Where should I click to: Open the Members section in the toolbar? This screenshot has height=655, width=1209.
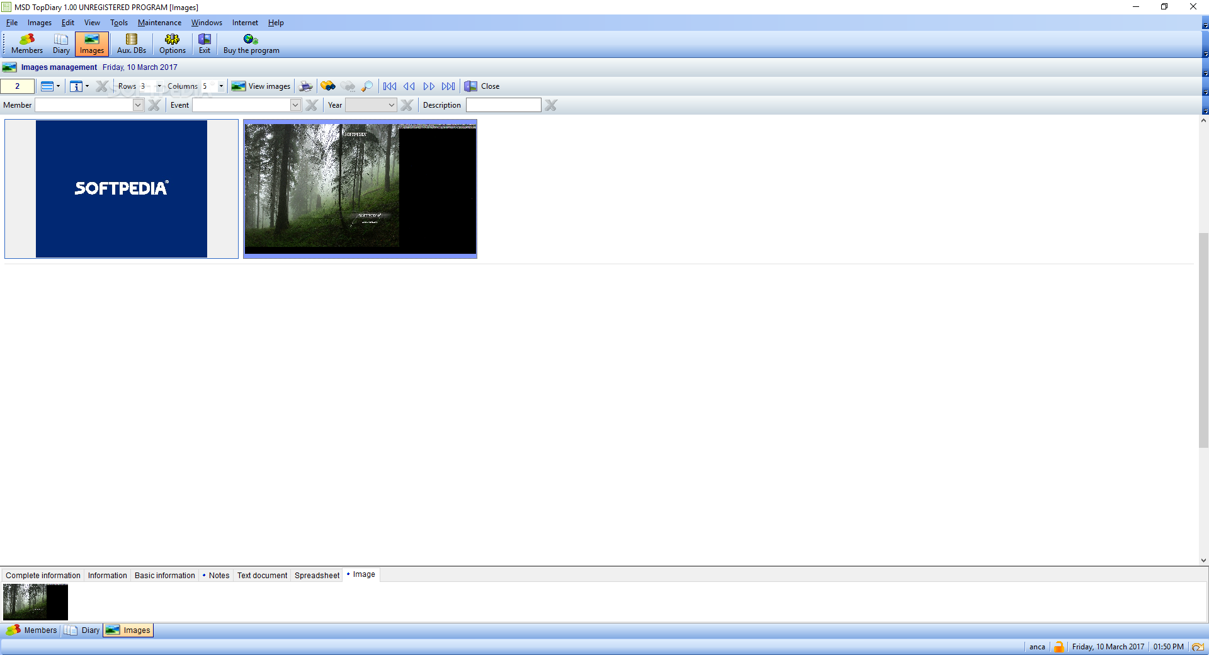27,44
